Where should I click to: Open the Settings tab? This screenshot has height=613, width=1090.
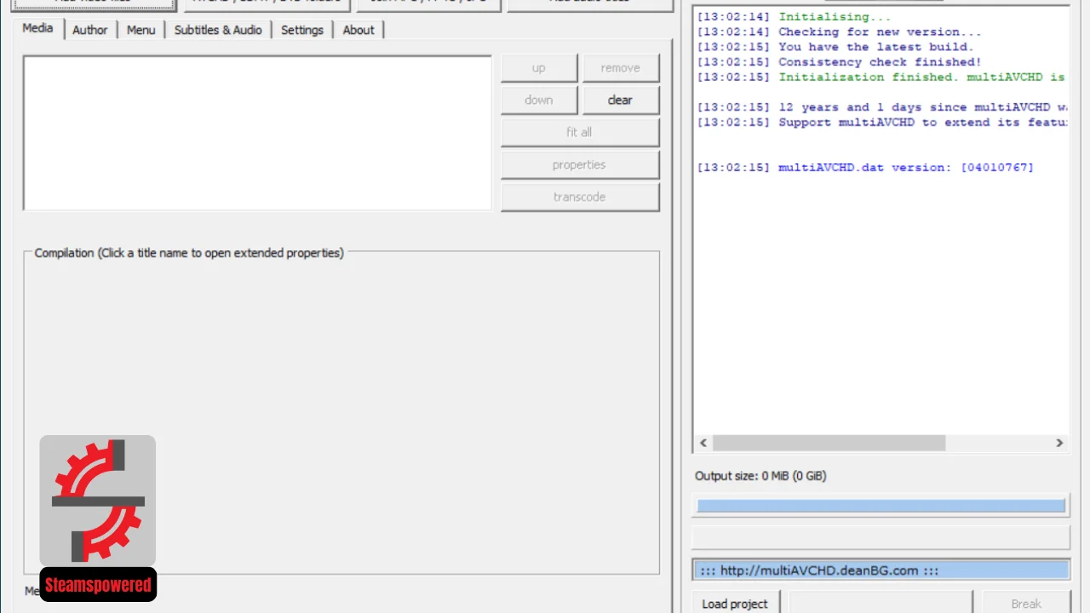tap(302, 30)
